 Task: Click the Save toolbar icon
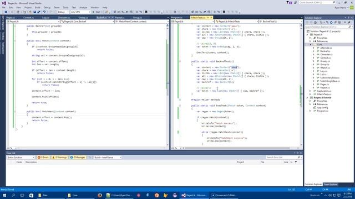[x=34, y=12]
